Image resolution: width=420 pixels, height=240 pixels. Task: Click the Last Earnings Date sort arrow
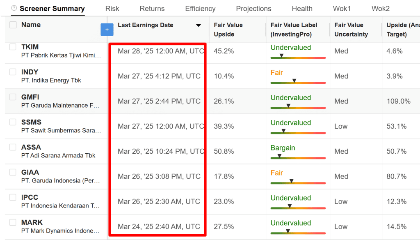point(199,25)
